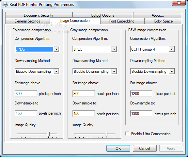The image size is (188, 157).
Task: Open the Output Options tab
Action: 102,15
